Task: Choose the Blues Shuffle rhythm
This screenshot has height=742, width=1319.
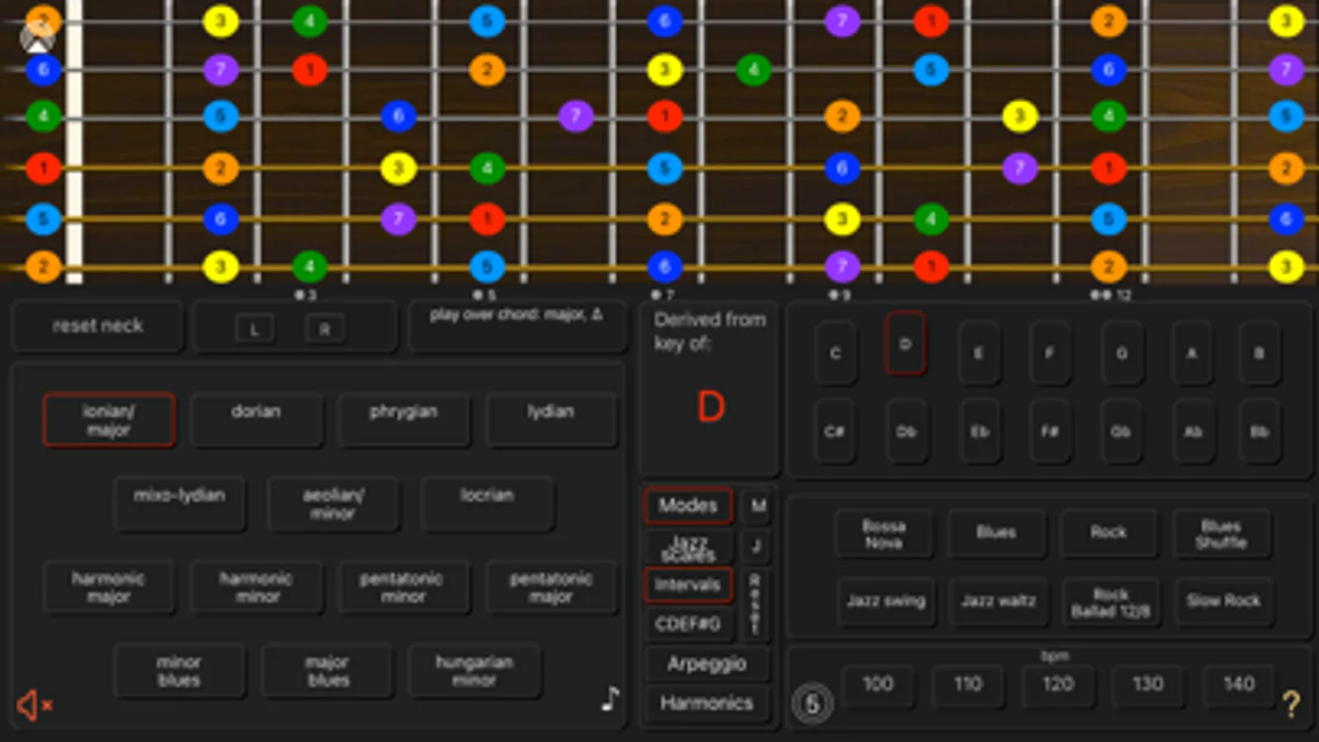Action: [x=1222, y=533]
